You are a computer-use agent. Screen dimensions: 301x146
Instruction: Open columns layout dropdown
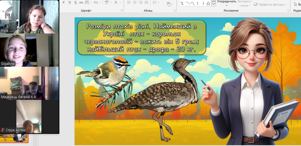pos(156,2)
